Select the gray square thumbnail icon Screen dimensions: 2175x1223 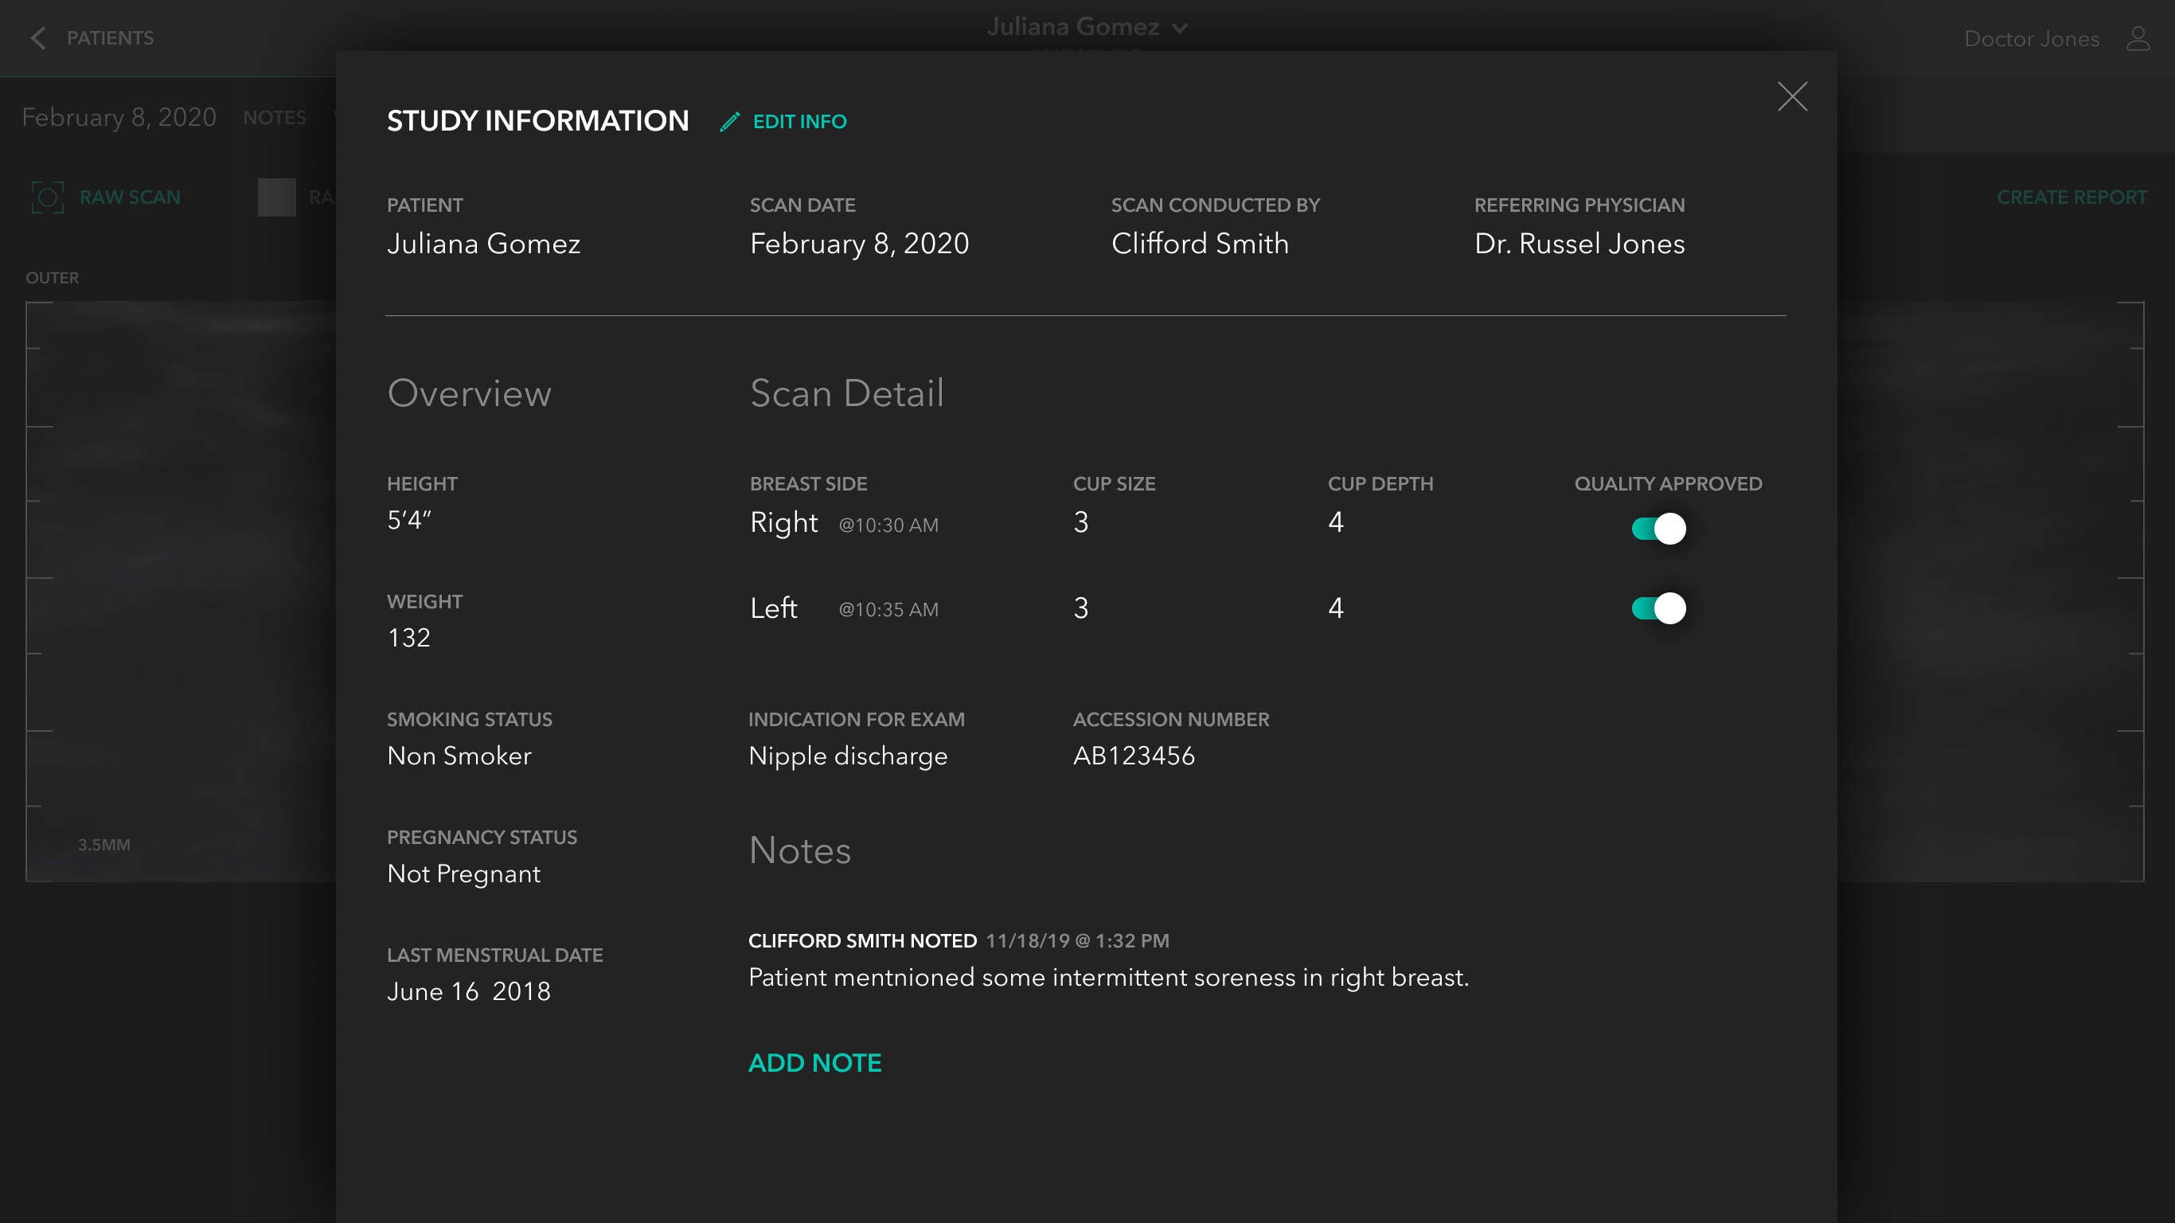[x=276, y=197]
